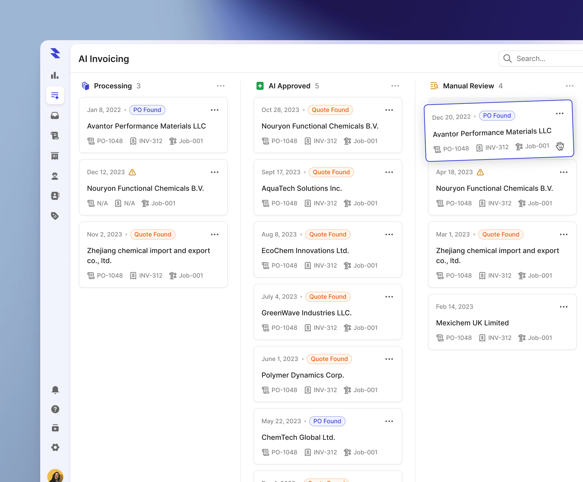This screenshot has width=583, height=482.
Task: Click the AI Invoicing page title
Action: coord(104,59)
